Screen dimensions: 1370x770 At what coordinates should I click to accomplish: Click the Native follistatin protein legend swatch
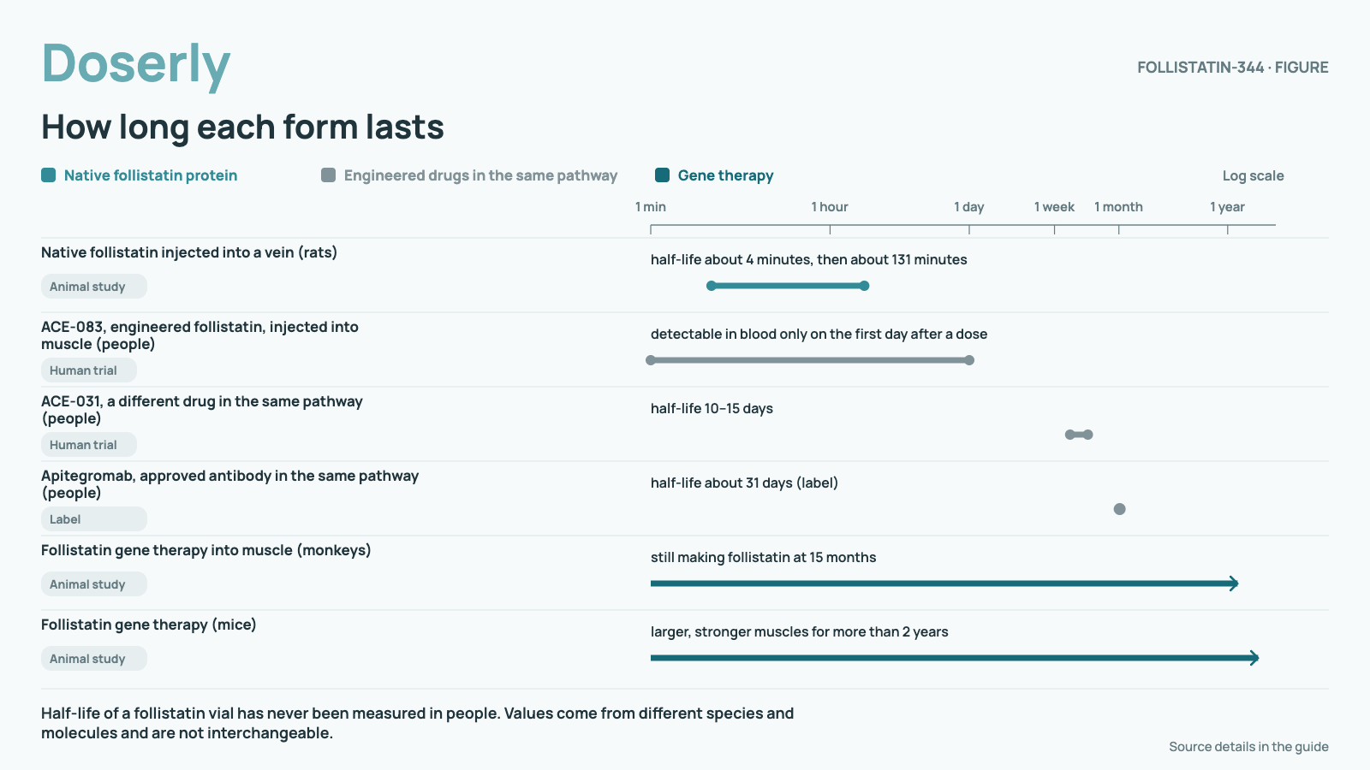point(48,175)
